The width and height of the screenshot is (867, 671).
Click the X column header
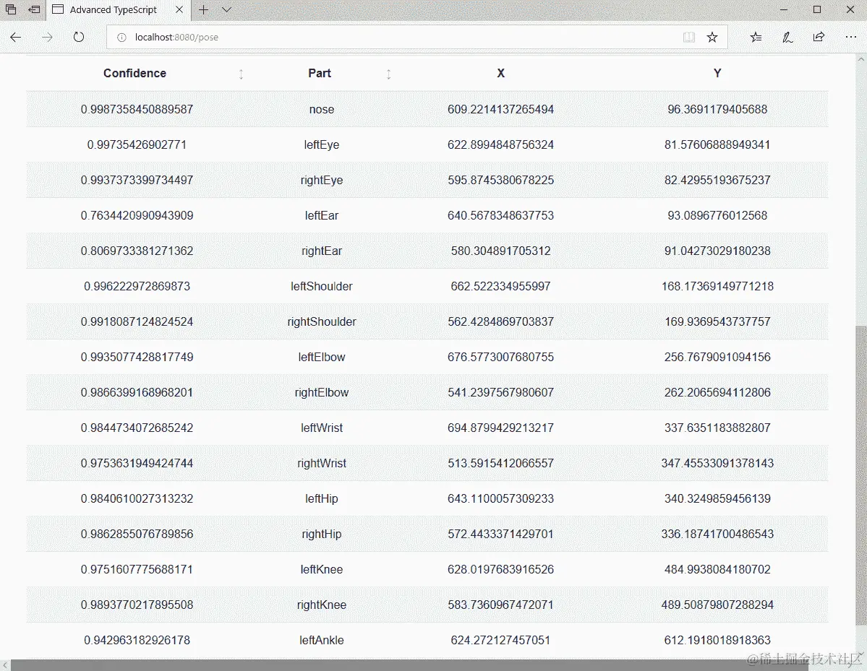500,73
